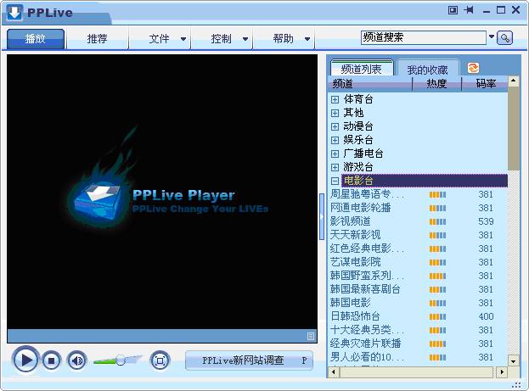Select channel 影视频道
Viewport: 529px width, 391px height.
coord(350,221)
